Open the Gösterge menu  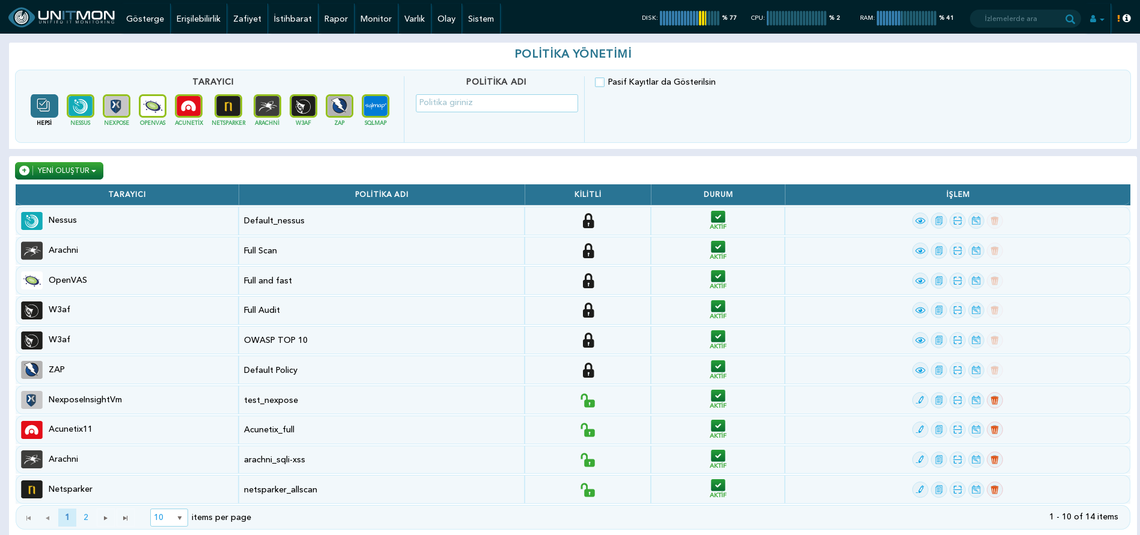click(x=145, y=19)
